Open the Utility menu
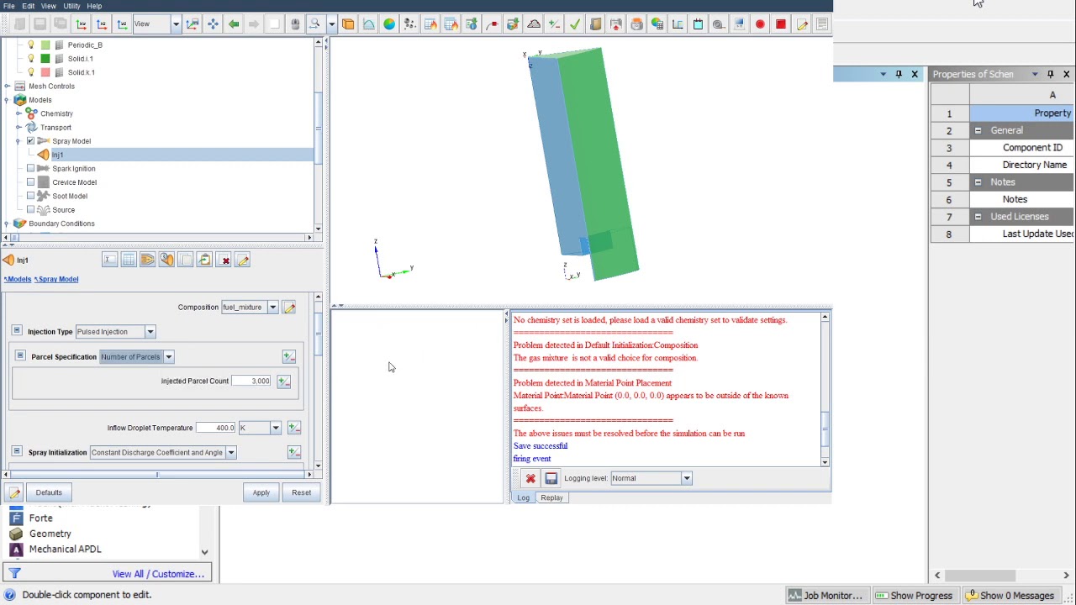This screenshot has height=605, width=1076. [72, 6]
